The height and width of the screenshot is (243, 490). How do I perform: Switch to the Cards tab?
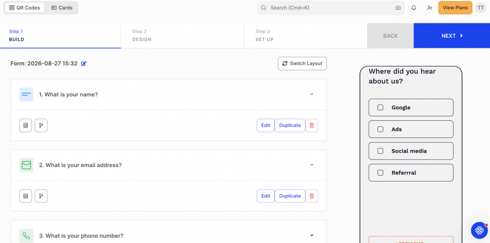(x=62, y=8)
